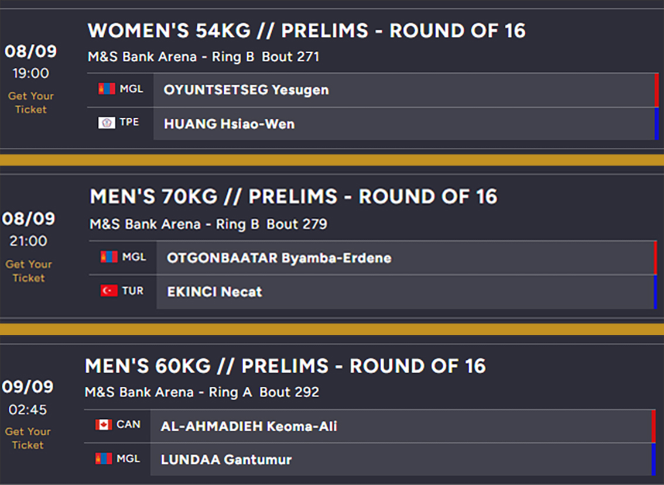The height and width of the screenshot is (485, 664).
Task: Click Chinese Taipei flag beside HUANG Hsiao-Wen
Action: pos(107,122)
